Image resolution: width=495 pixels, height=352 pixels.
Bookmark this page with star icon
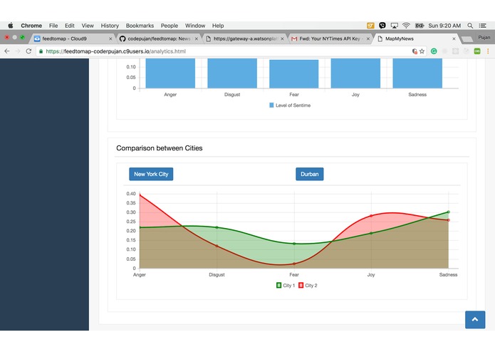(x=422, y=51)
